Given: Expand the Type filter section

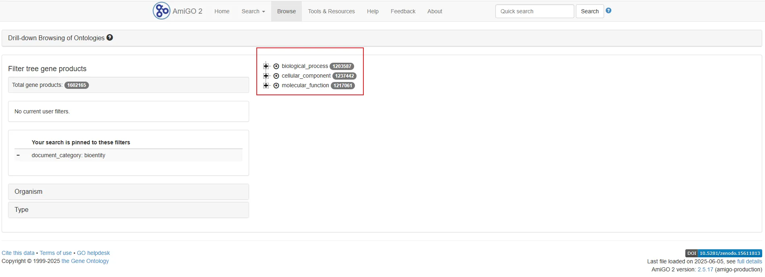Looking at the screenshot, I should click(x=128, y=210).
